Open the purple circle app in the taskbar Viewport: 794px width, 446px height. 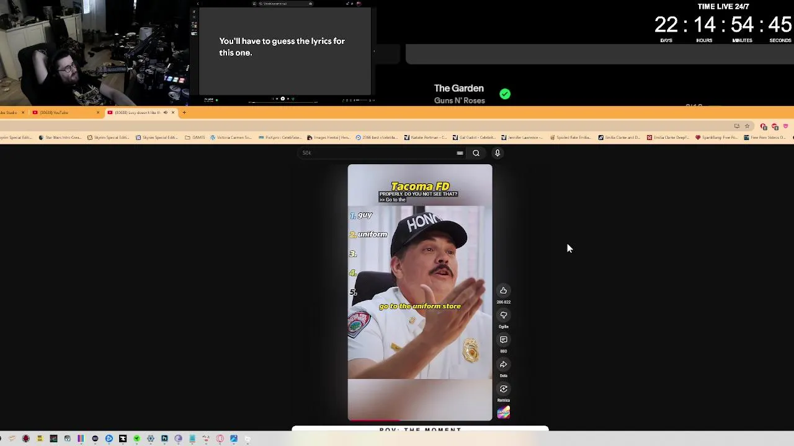click(x=178, y=439)
